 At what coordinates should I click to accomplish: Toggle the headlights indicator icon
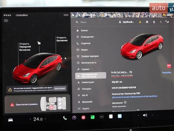click(x=6, y=20)
